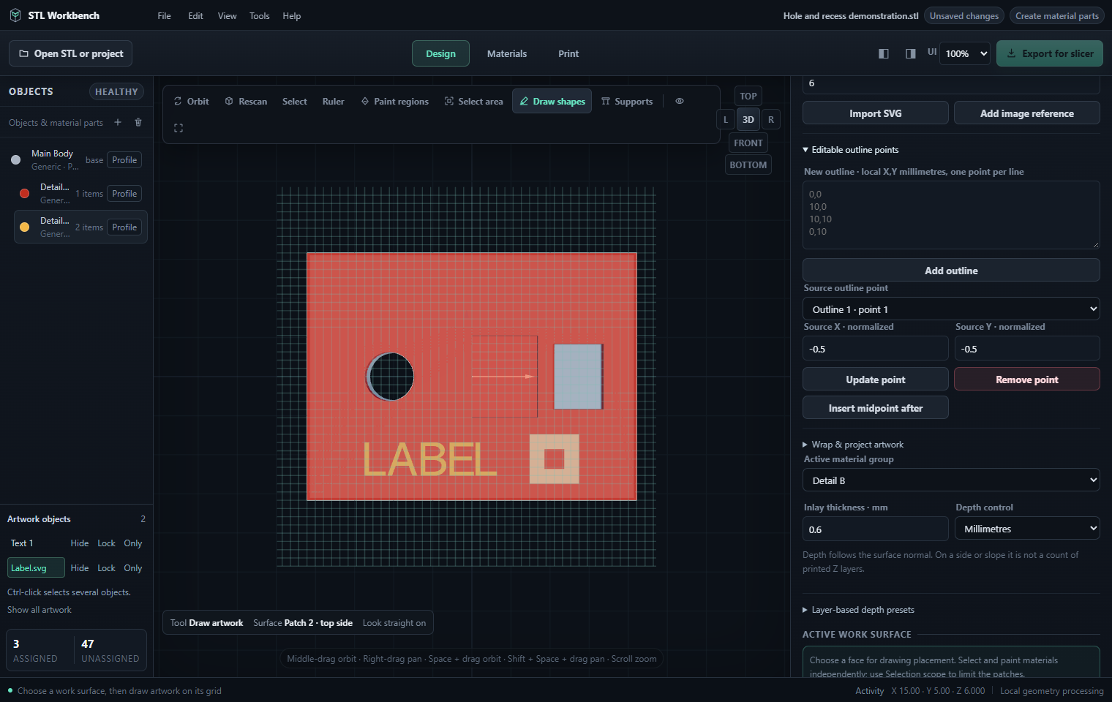The image size is (1112, 702).
Task: Click Remove point button
Action: (1027, 380)
